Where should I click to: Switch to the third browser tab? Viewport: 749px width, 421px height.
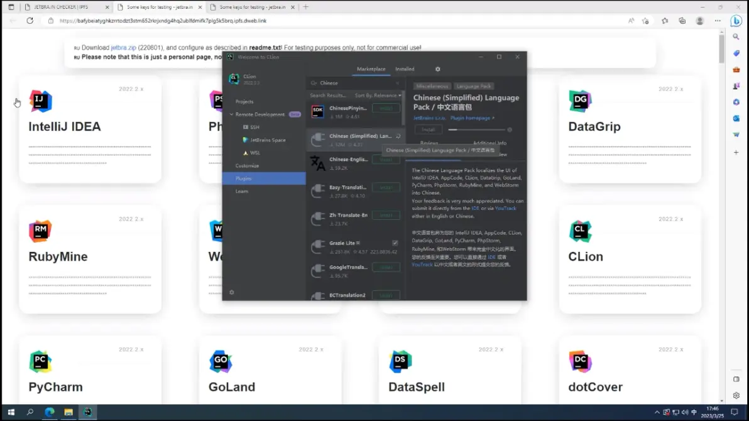[252, 7]
